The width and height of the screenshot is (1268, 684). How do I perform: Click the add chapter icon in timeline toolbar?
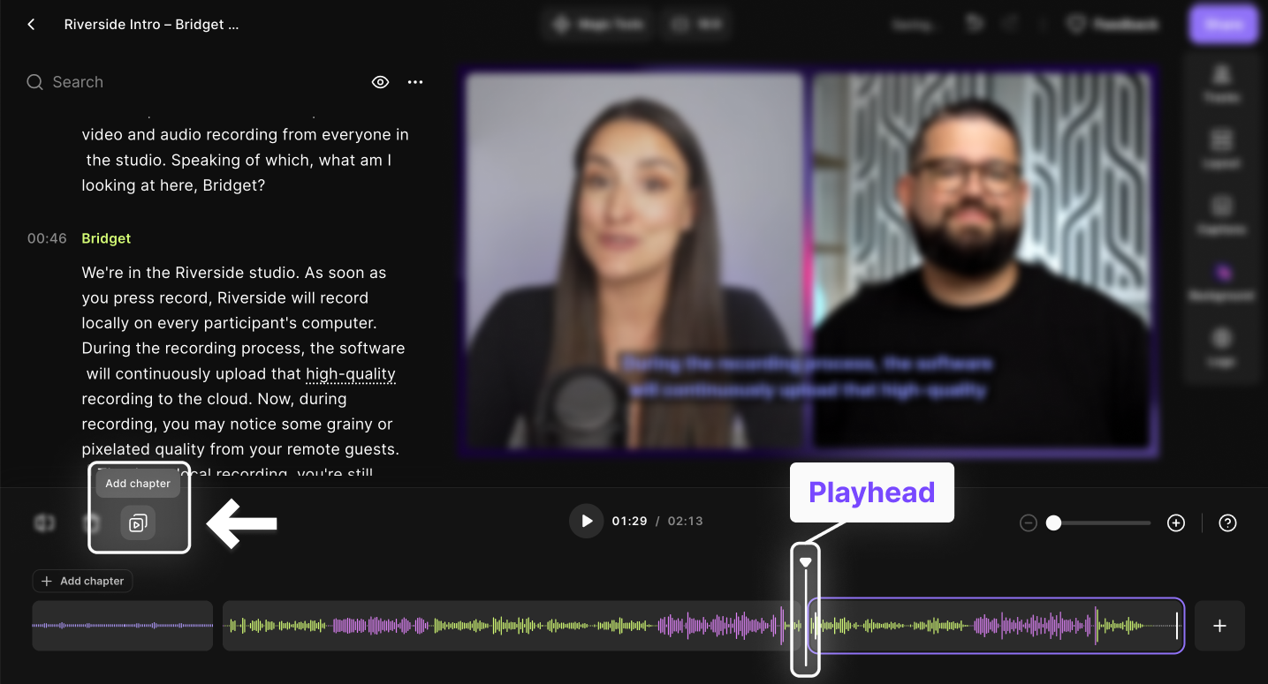point(138,523)
